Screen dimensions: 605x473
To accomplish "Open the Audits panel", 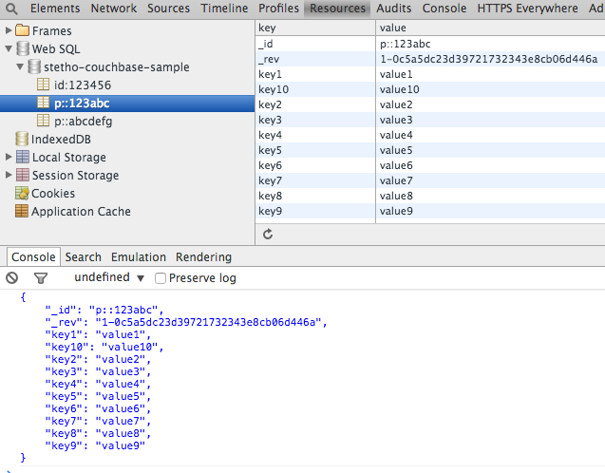I will pyautogui.click(x=393, y=9).
